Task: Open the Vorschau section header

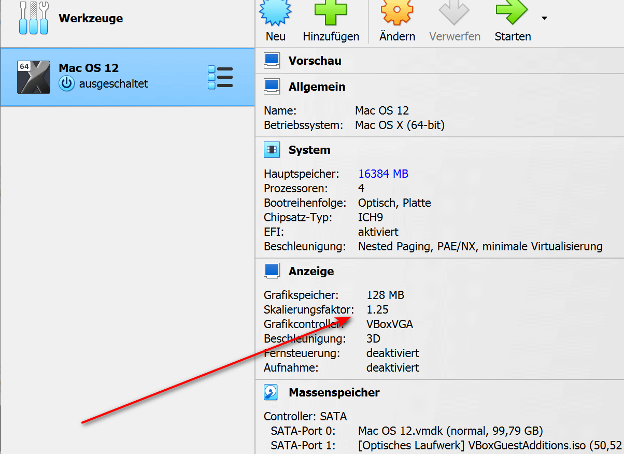Action: 315,61
